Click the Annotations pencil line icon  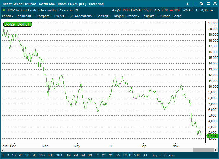coord(72,16)
